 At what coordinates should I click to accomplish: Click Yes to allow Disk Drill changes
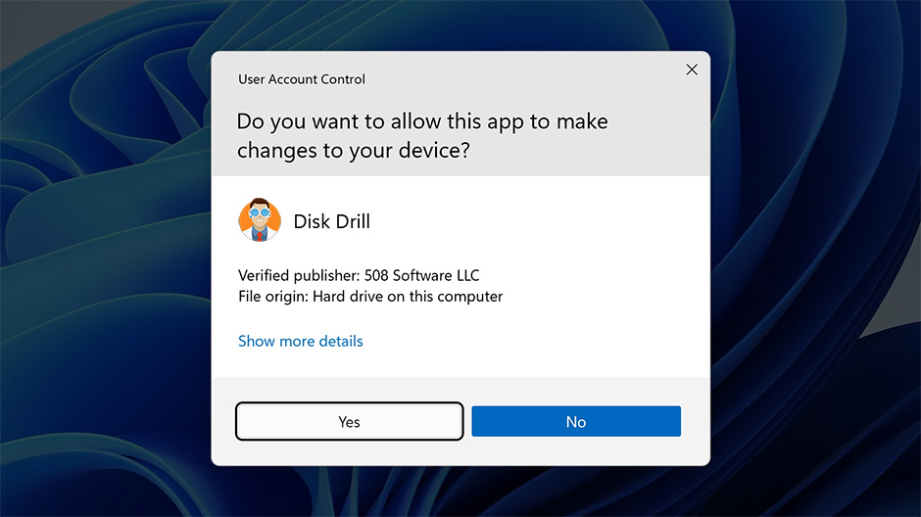click(349, 422)
